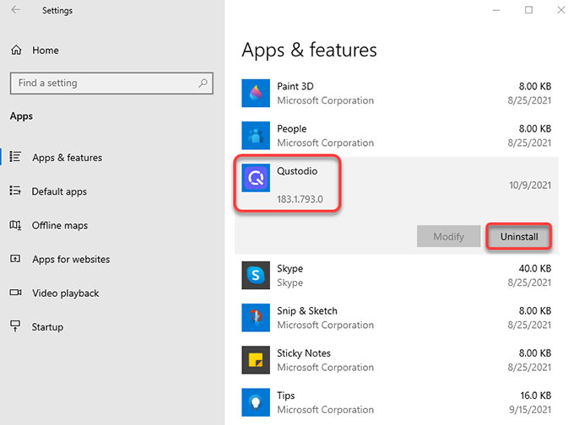Open Default apps settings page

pos(59,191)
